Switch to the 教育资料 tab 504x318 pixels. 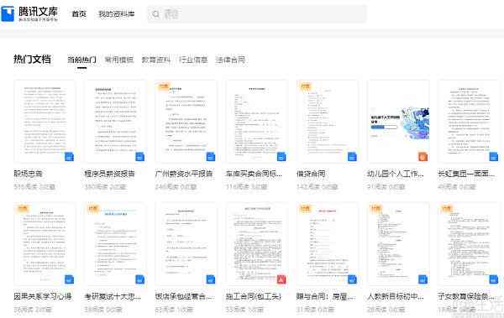pyautogui.click(x=156, y=60)
